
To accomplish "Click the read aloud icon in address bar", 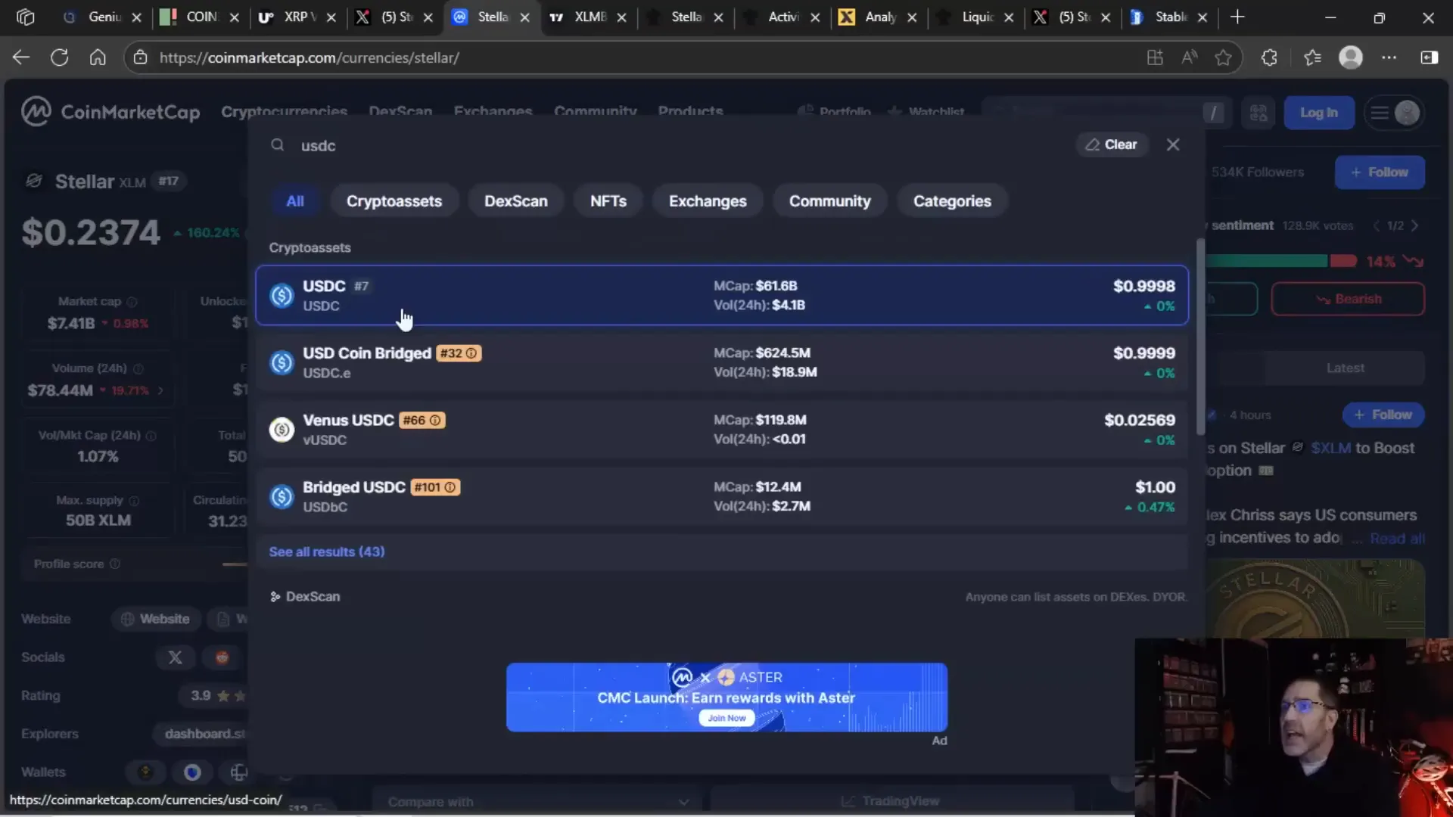I will point(1190,57).
